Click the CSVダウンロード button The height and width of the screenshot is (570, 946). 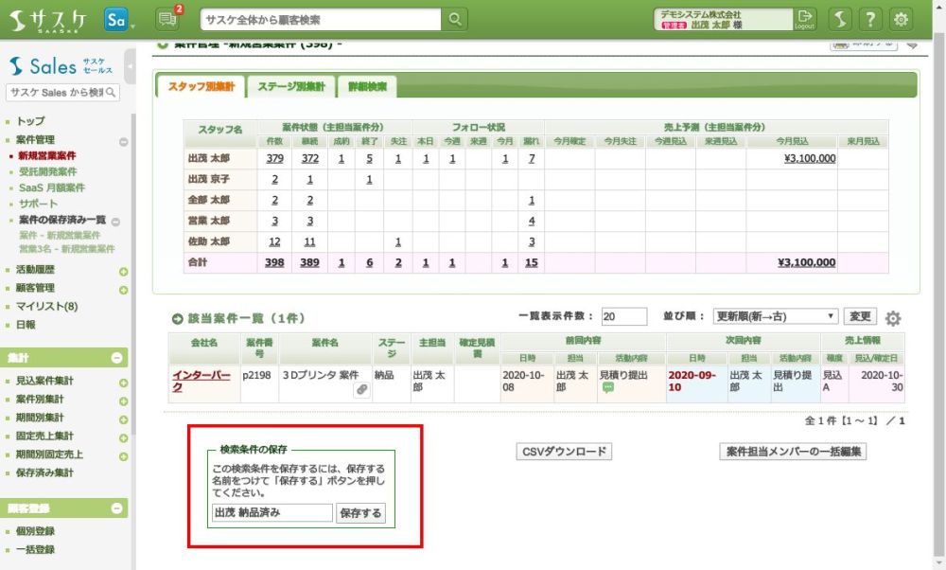[x=564, y=452]
